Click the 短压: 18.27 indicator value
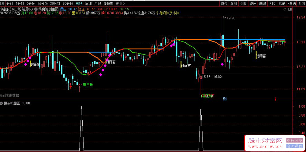This screenshot has width=306, height=152. click(87, 9)
